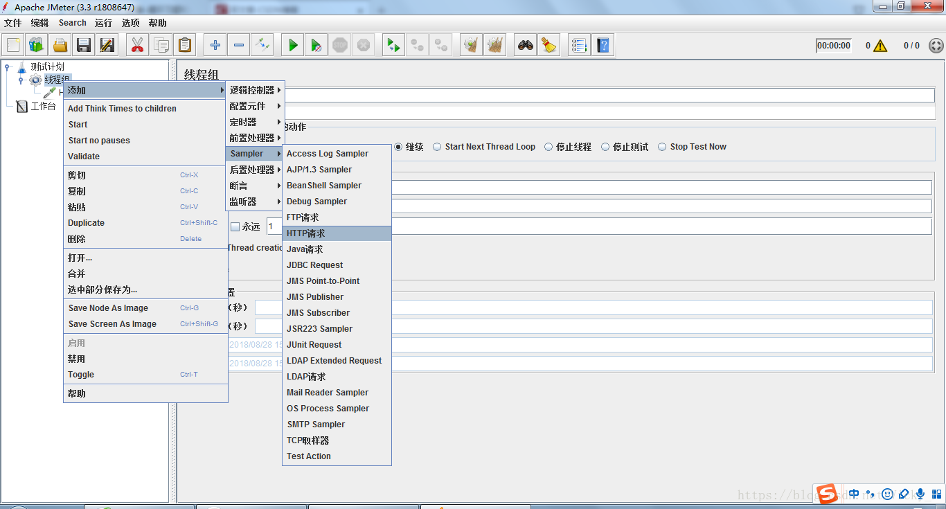Click the thread group name field
Viewport: 946px width, 509px height.
609,95
